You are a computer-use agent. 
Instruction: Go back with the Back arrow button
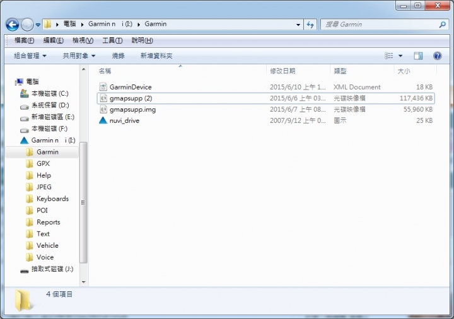pyautogui.click(x=13, y=25)
